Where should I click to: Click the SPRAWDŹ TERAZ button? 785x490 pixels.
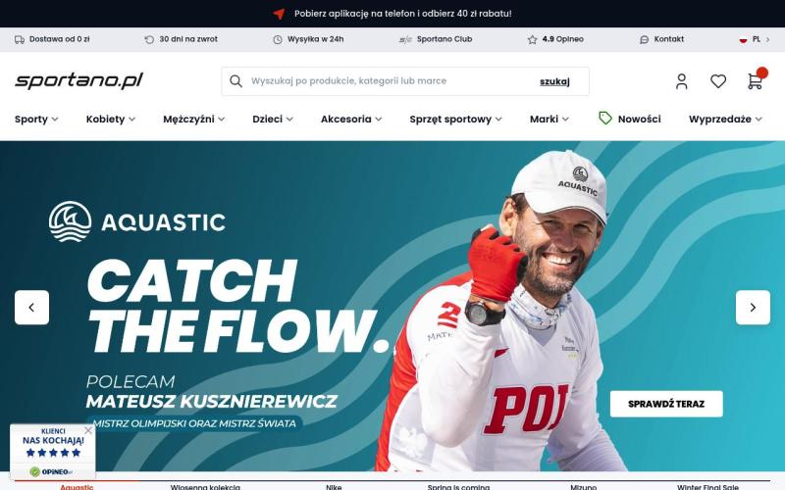pos(666,404)
